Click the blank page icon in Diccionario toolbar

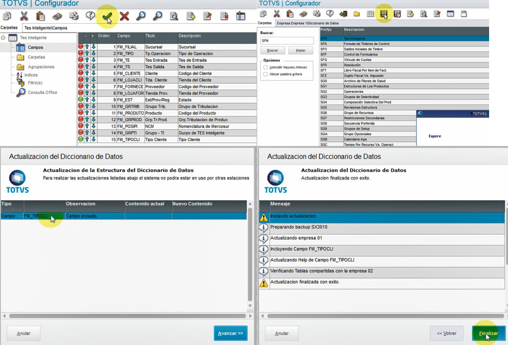pyautogui.click(x=464, y=14)
